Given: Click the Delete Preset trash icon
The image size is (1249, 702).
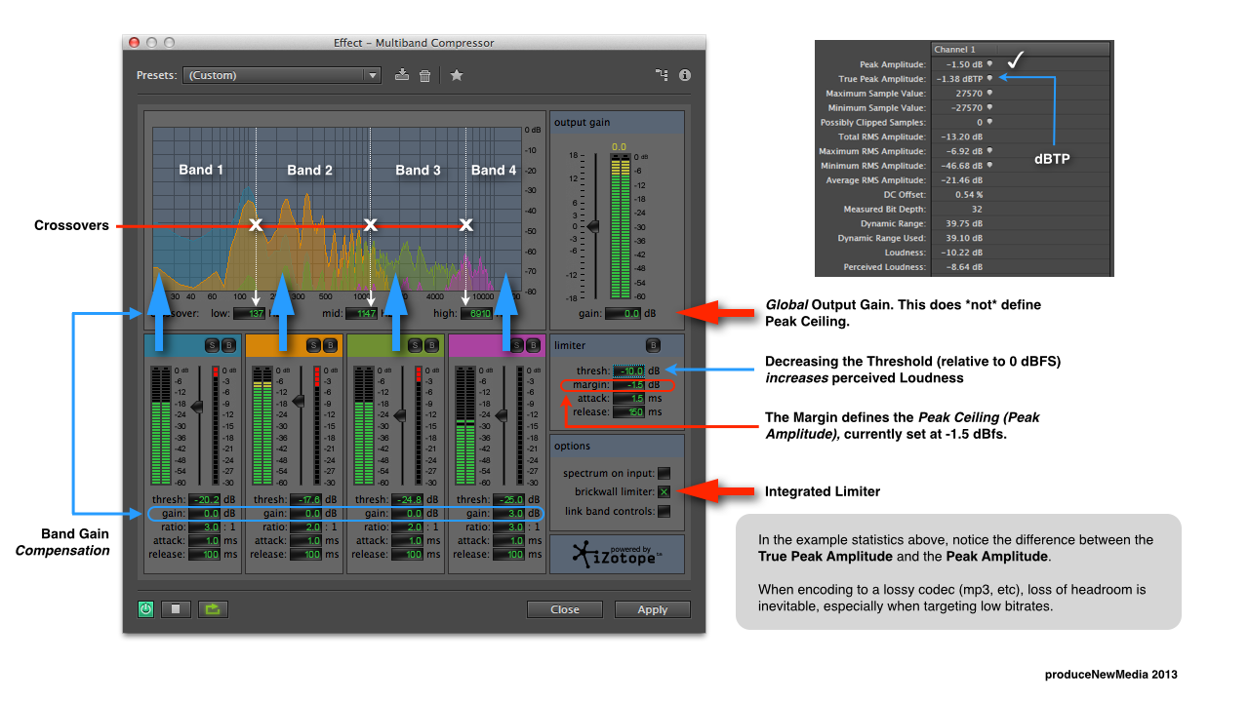Looking at the screenshot, I should 425,75.
